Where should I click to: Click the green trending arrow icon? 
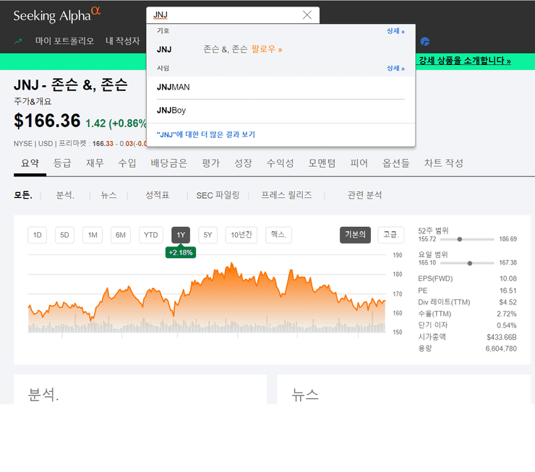click(x=18, y=41)
